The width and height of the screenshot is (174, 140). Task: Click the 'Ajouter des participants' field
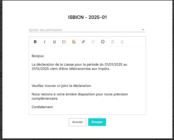coord(80,30)
